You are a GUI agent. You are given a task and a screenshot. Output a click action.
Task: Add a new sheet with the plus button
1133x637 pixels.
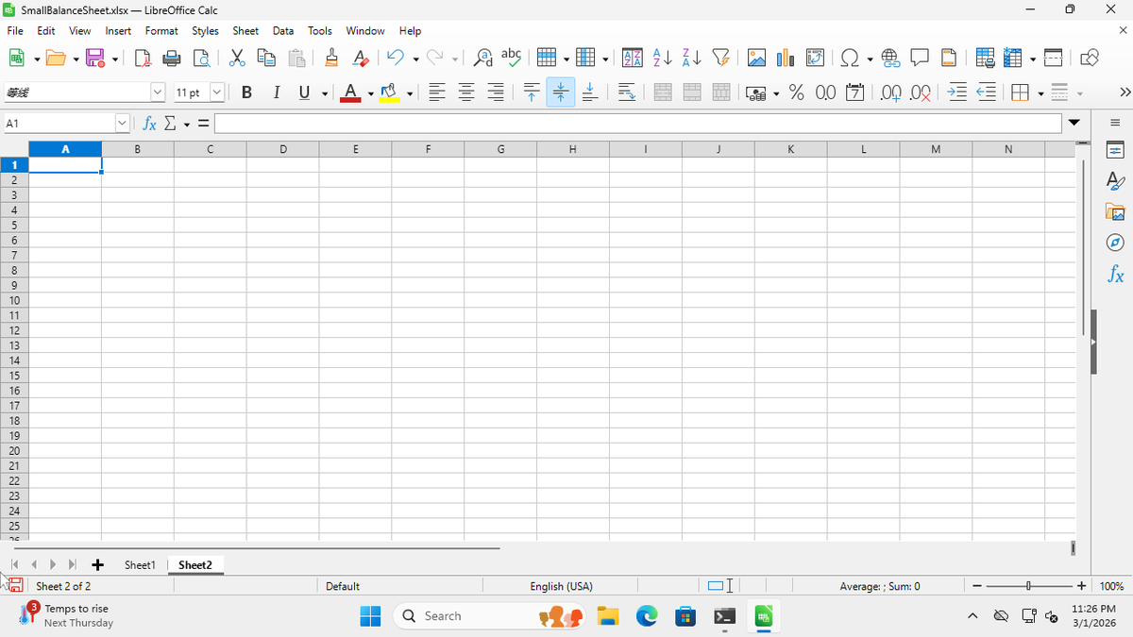click(x=97, y=564)
